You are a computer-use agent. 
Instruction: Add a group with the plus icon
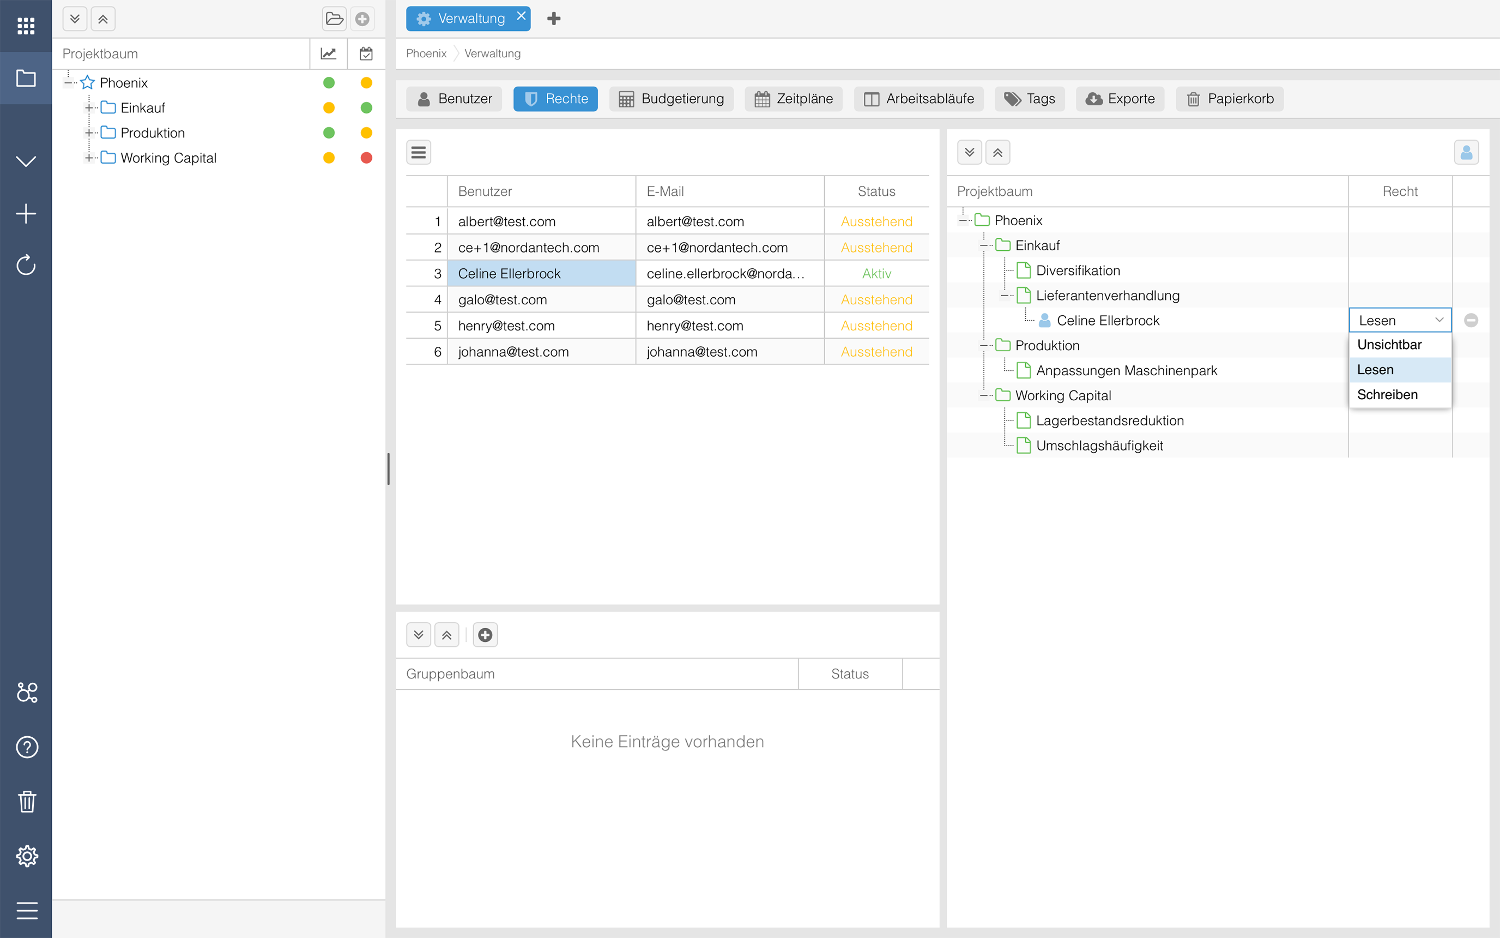pyautogui.click(x=485, y=635)
